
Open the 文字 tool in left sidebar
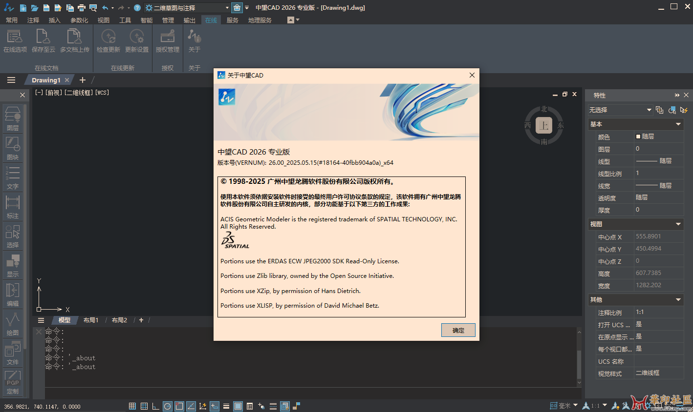tap(13, 177)
